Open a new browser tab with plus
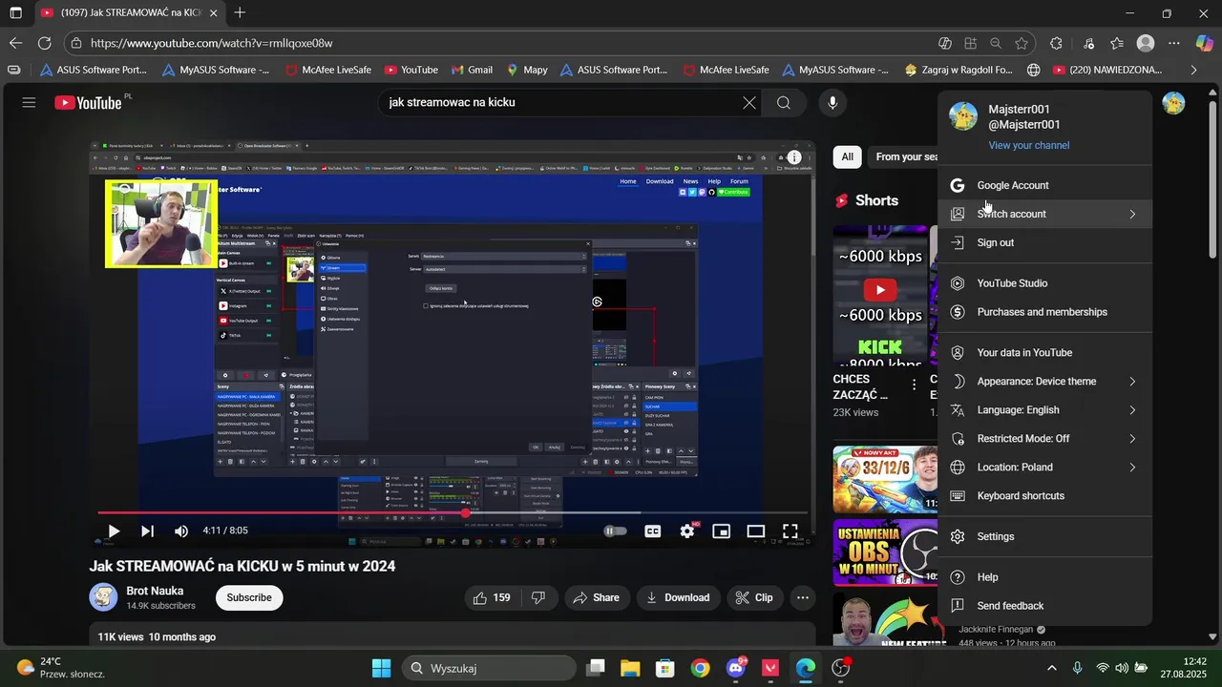 pyautogui.click(x=240, y=13)
